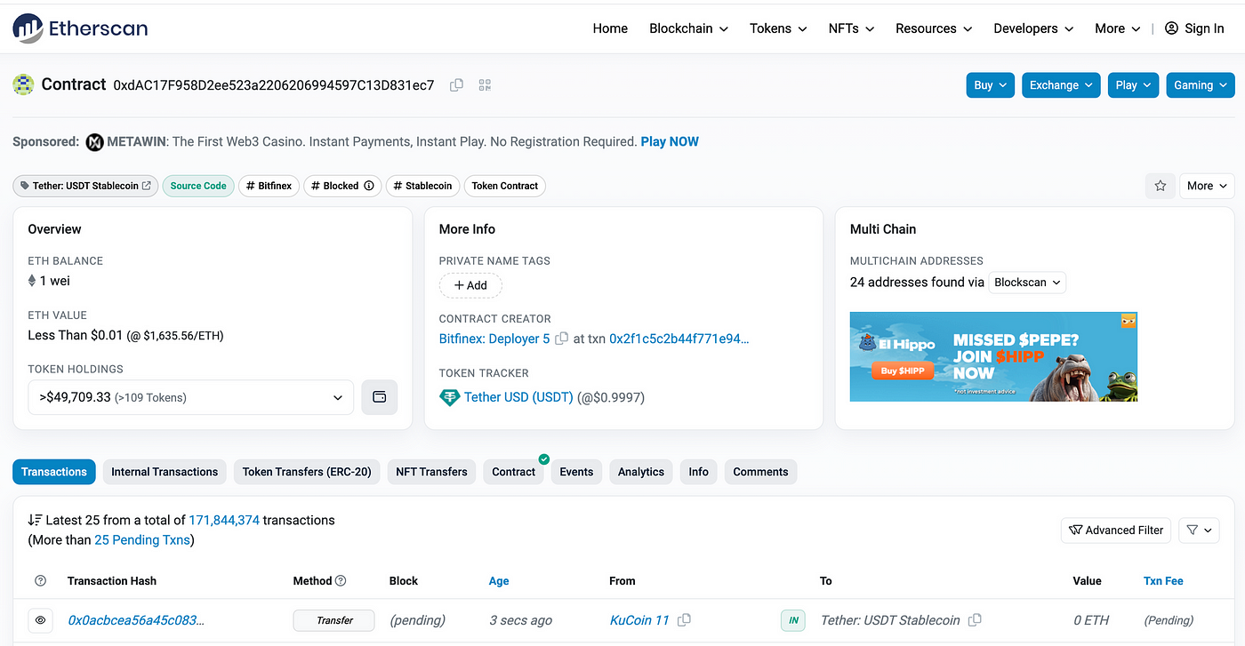Click help icon next to Method column
Viewport: 1245px width, 646px height.
tap(341, 581)
